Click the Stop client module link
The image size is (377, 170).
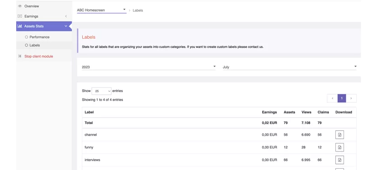39,56
